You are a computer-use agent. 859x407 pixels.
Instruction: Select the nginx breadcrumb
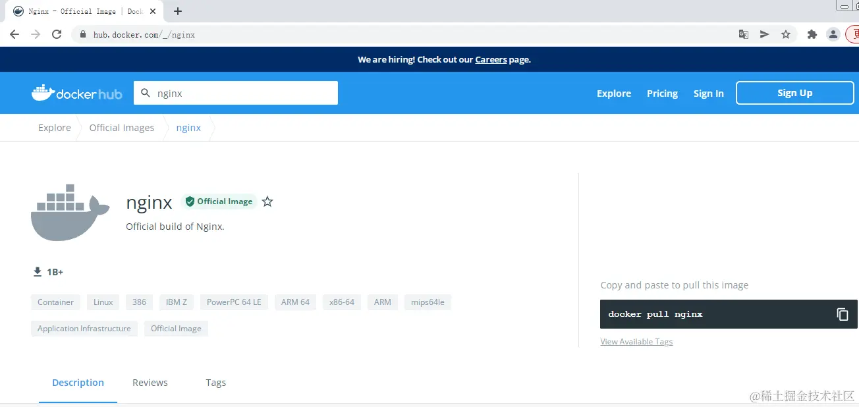click(x=188, y=128)
